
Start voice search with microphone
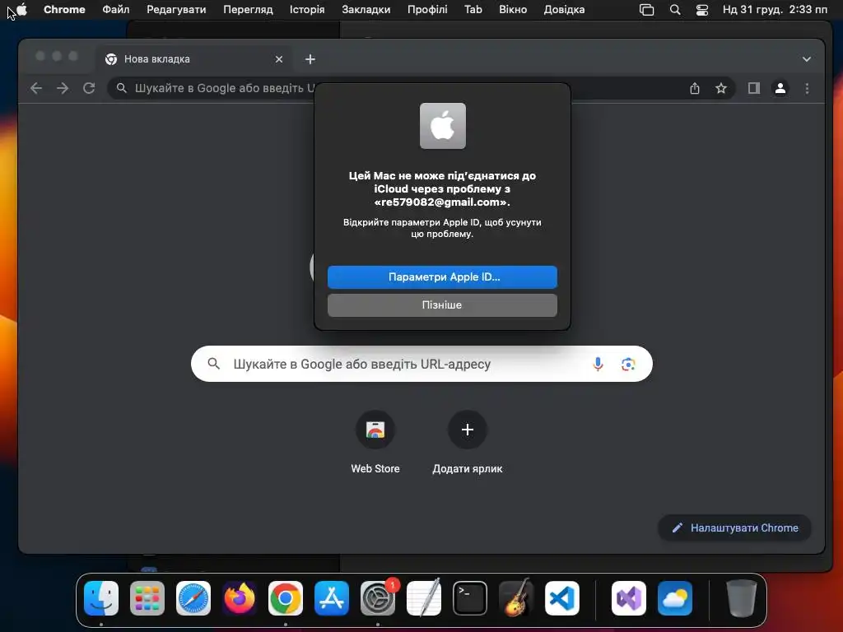[598, 364]
